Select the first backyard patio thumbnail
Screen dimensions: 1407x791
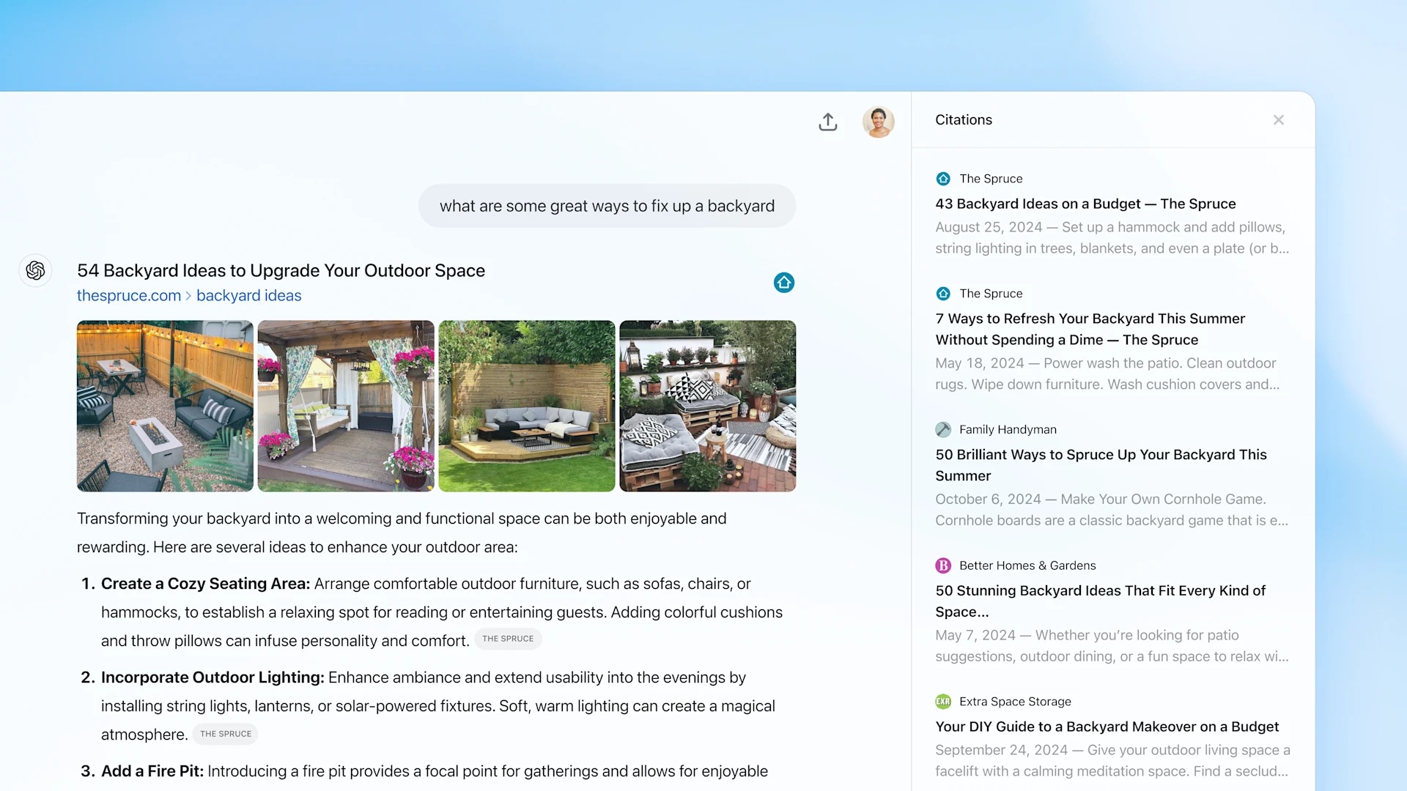[x=165, y=406]
